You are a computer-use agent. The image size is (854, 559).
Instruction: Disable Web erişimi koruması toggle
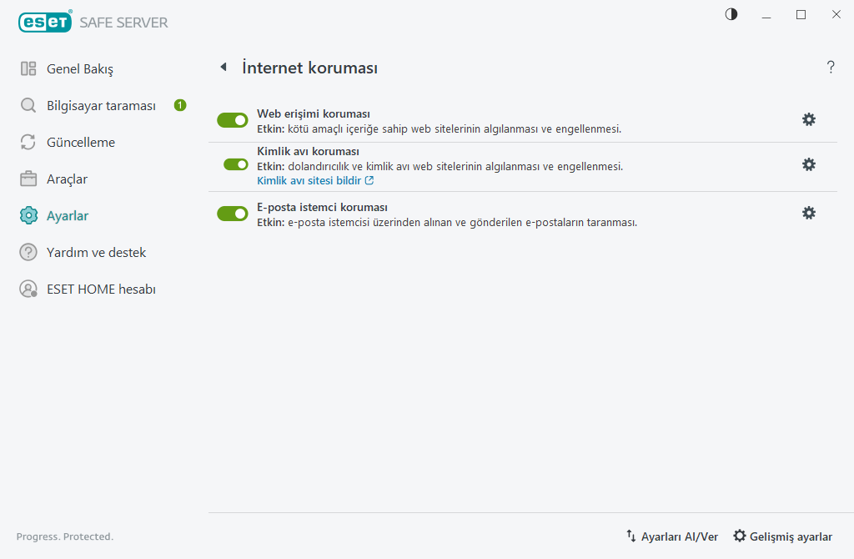[x=233, y=120]
